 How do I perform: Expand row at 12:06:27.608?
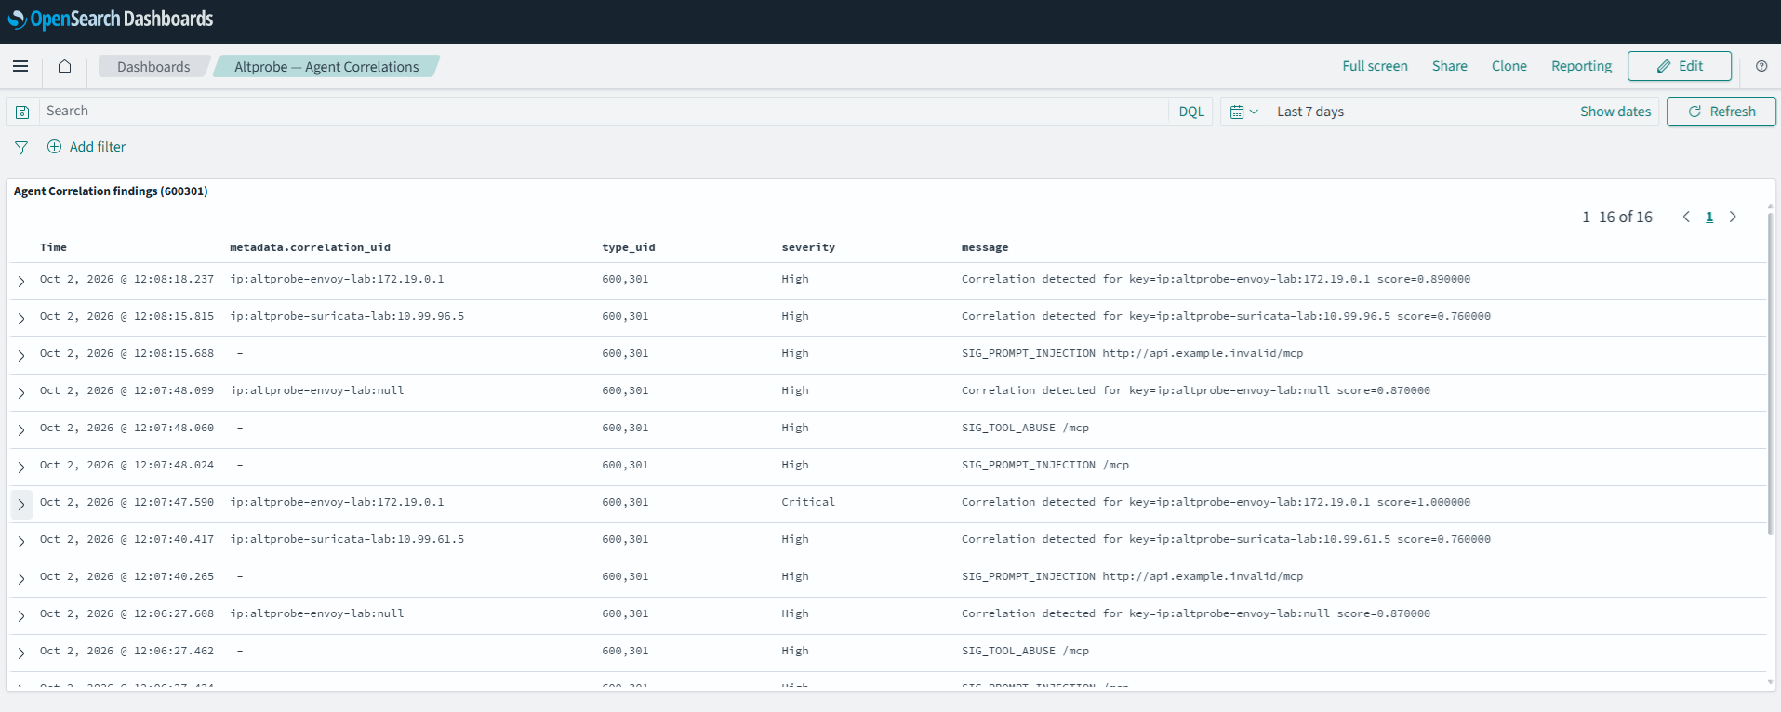tap(21, 615)
